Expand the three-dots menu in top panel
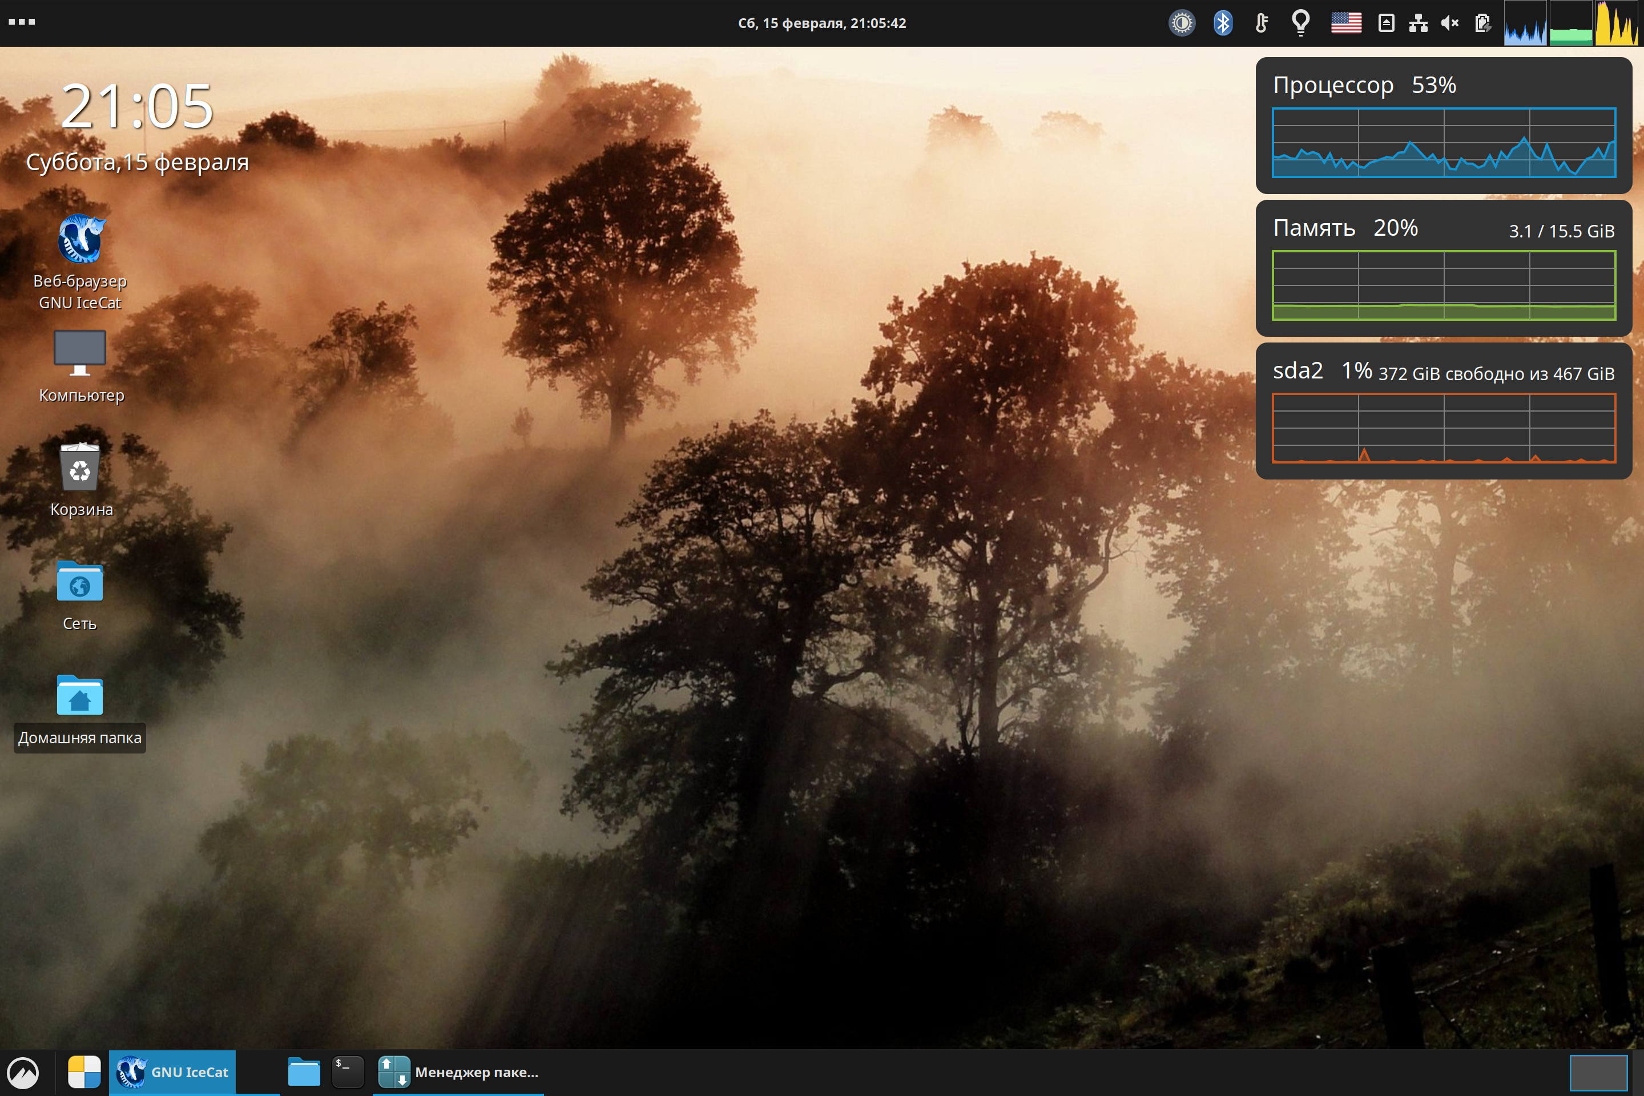Image resolution: width=1644 pixels, height=1096 pixels. (x=22, y=22)
